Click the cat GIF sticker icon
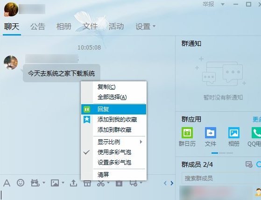Screen dimensions: 261x200 click(x=35, y=183)
